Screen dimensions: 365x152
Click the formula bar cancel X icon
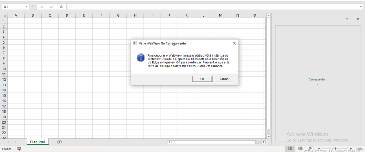coord(42,7)
